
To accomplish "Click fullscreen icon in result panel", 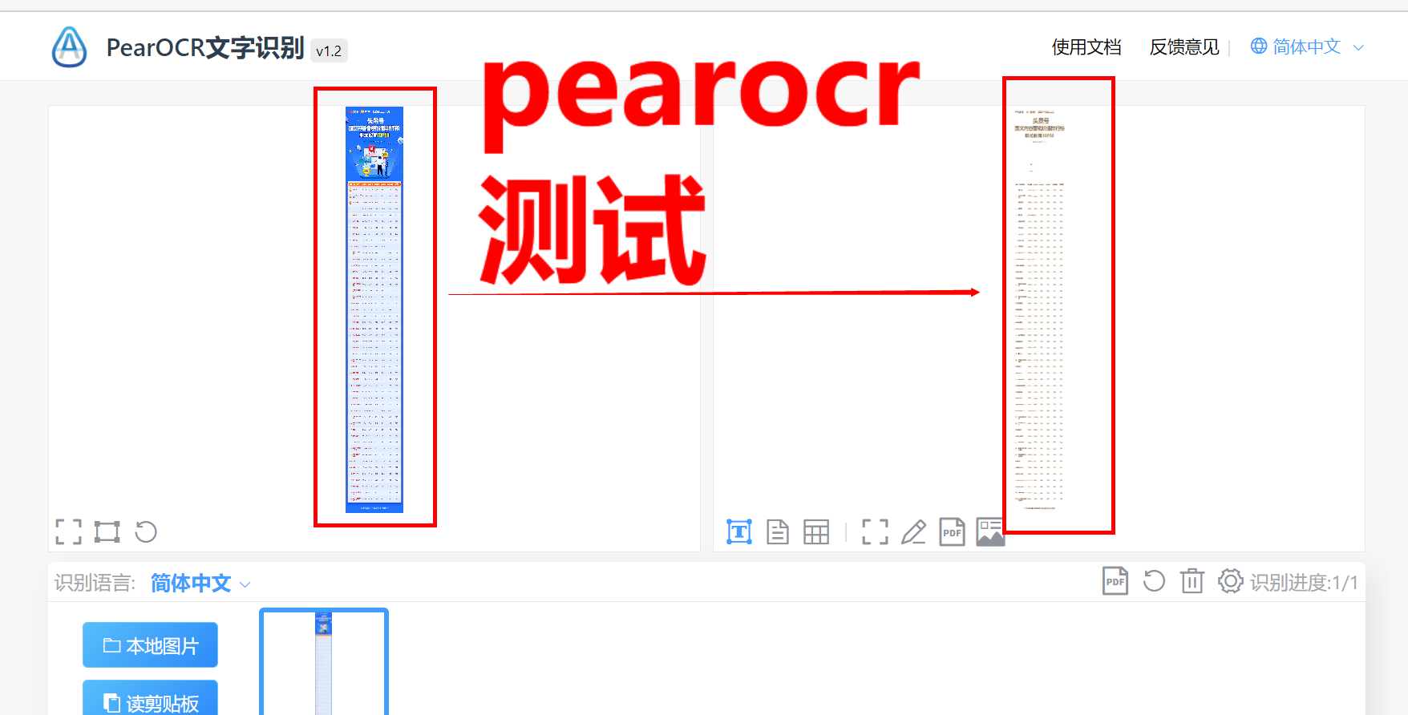I will click(x=875, y=531).
